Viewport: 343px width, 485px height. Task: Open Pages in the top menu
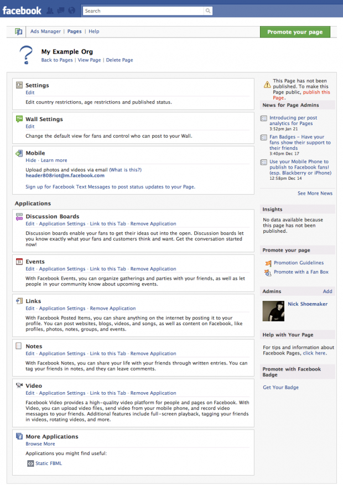[75, 31]
